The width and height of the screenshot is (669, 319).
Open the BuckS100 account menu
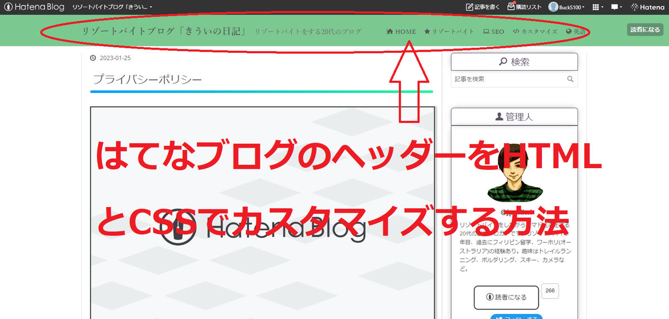click(568, 7)
